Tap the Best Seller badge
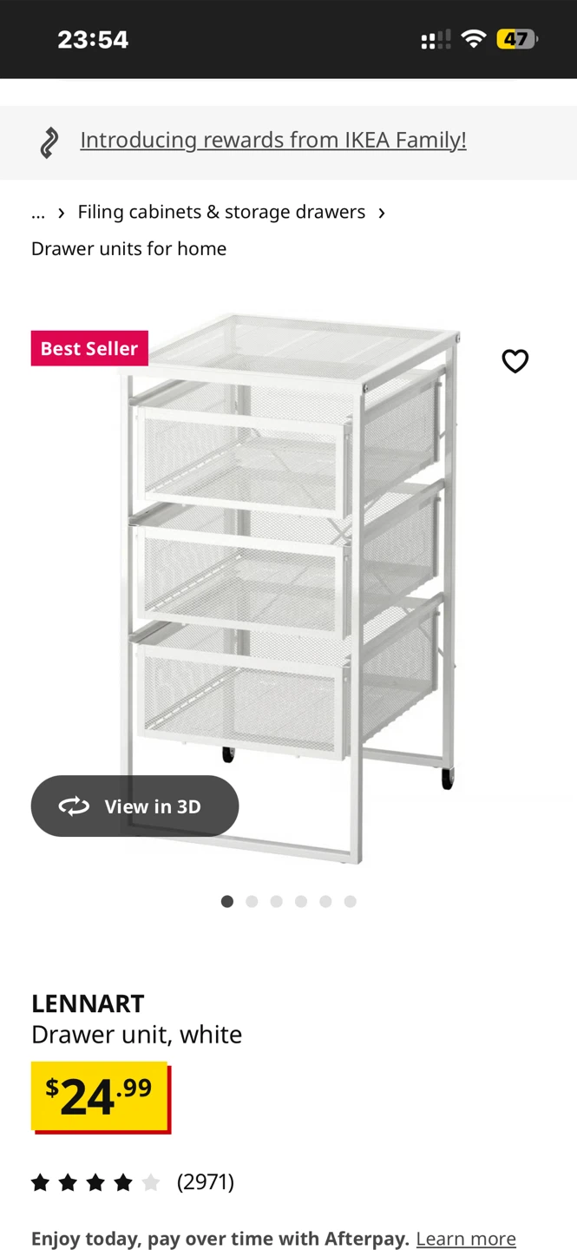The image size is (577, 1250). 89,348
